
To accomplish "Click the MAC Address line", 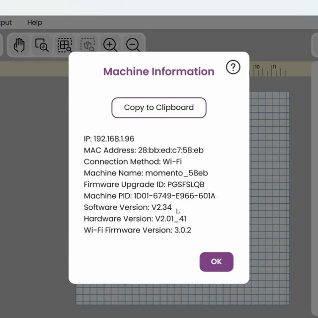I will [144, 150].
